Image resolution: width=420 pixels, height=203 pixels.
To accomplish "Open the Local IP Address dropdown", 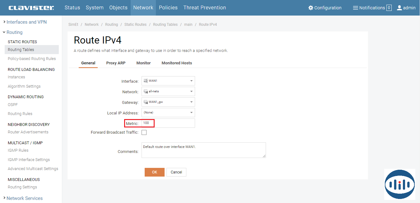I will [x=191, y=113].
